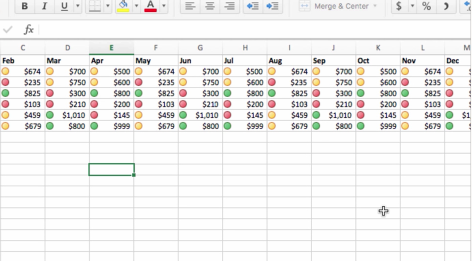Select the May header cell
472x261 pixels.
156,61
